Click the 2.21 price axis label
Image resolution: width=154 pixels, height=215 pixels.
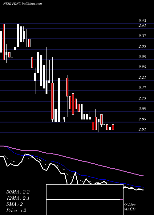142,77
